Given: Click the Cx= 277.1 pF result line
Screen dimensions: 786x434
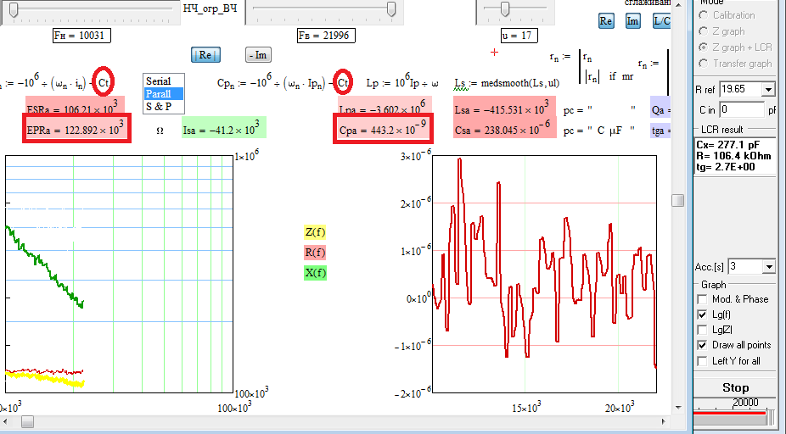Looking at the screenshot, I should click(x=727, y=145).
